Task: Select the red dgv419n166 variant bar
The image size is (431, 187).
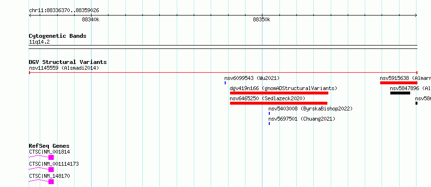Action: coord(279,93)
